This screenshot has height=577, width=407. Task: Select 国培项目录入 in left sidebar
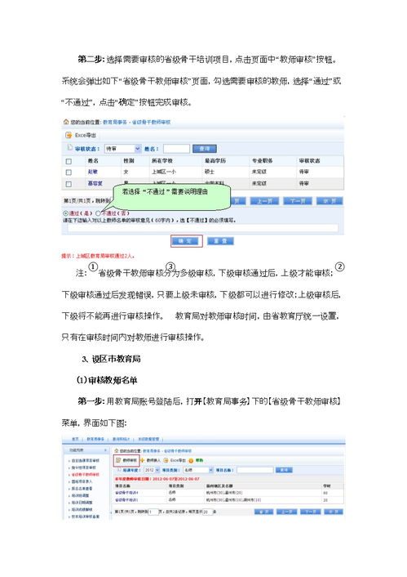coord(82,481)
